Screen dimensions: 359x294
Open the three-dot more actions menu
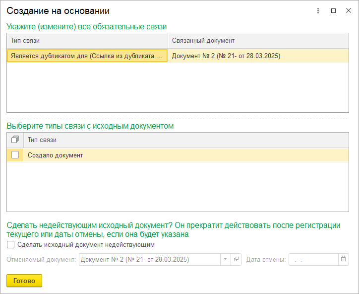318,10
